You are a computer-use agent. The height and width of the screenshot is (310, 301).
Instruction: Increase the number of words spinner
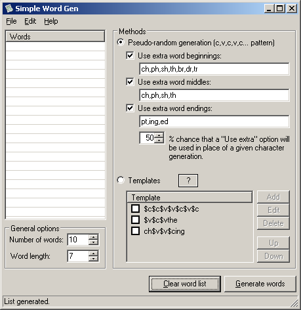tap(94, 236)
